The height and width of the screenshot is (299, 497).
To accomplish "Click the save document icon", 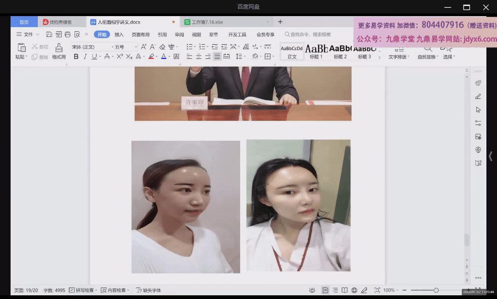I will coord(49,34).
